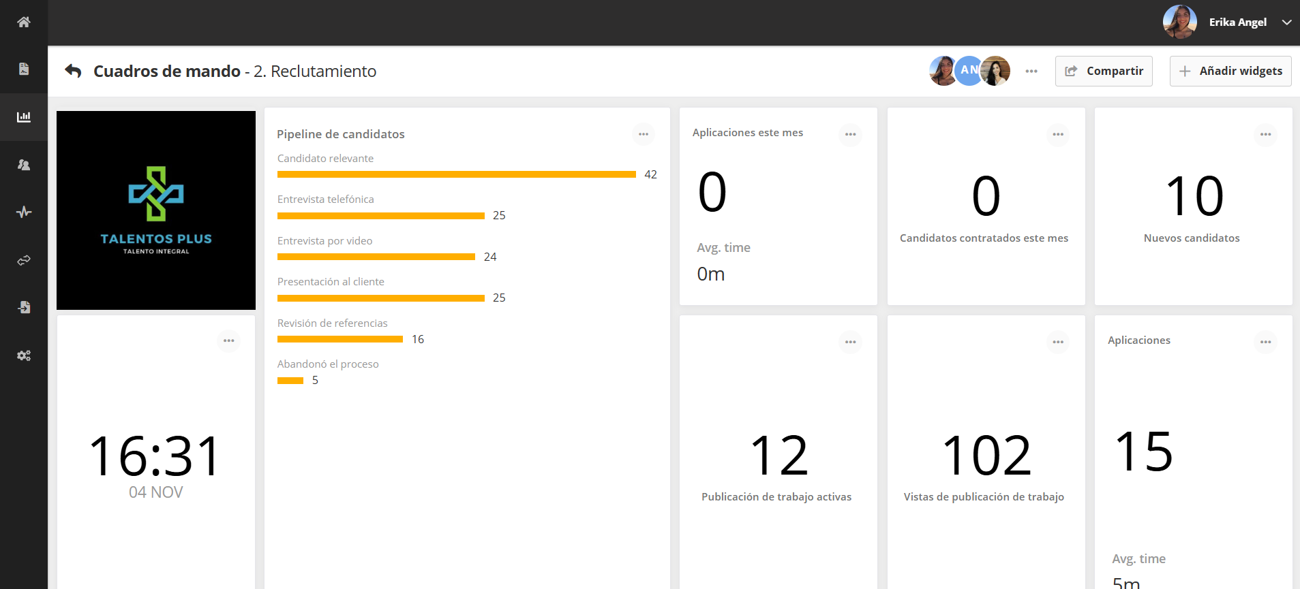Open the more options dots beside shared avatars
This screenshot has height=589, width=1300.
(x=1031, y=71)
